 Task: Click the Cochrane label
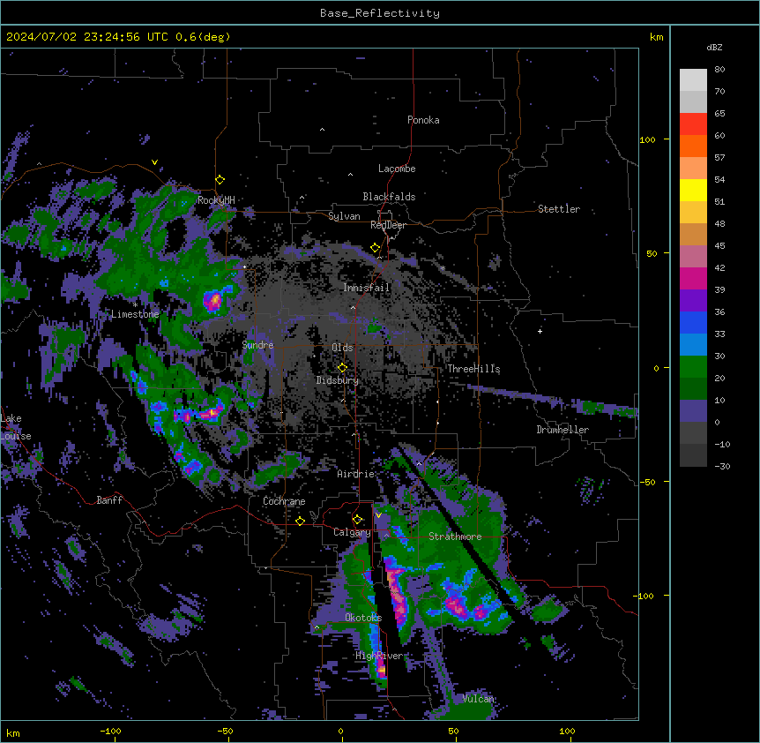[x=284, y=501]
